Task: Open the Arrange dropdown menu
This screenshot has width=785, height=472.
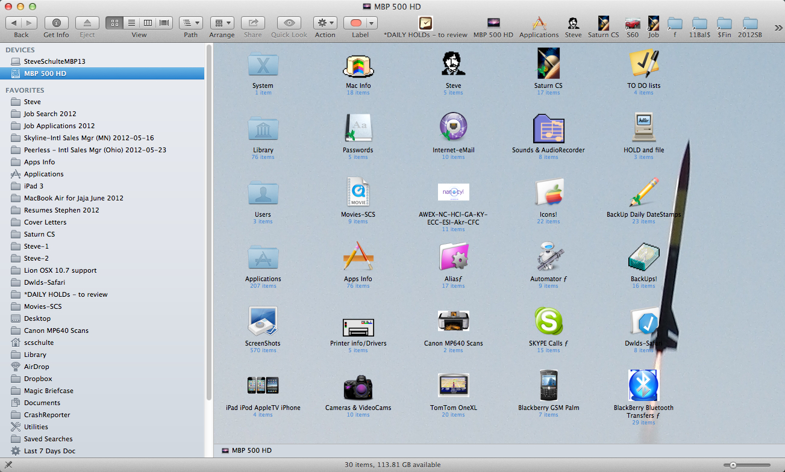Action: point(222,23)
